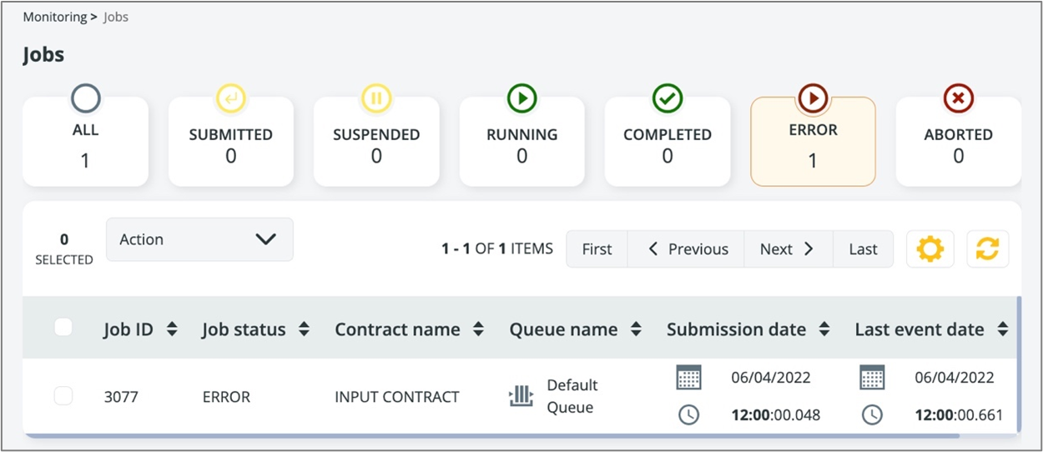Click the Previous page button
1043x452 pixels.
pos(687,249)
